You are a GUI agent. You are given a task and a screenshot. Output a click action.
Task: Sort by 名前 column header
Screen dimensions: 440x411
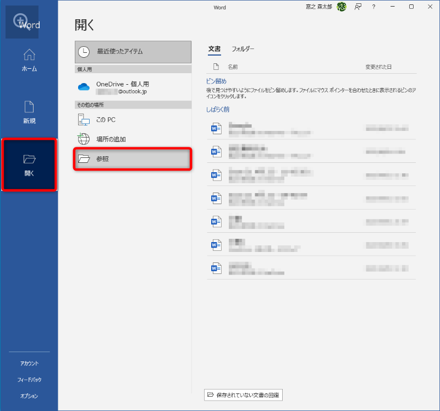pos(233,67)
